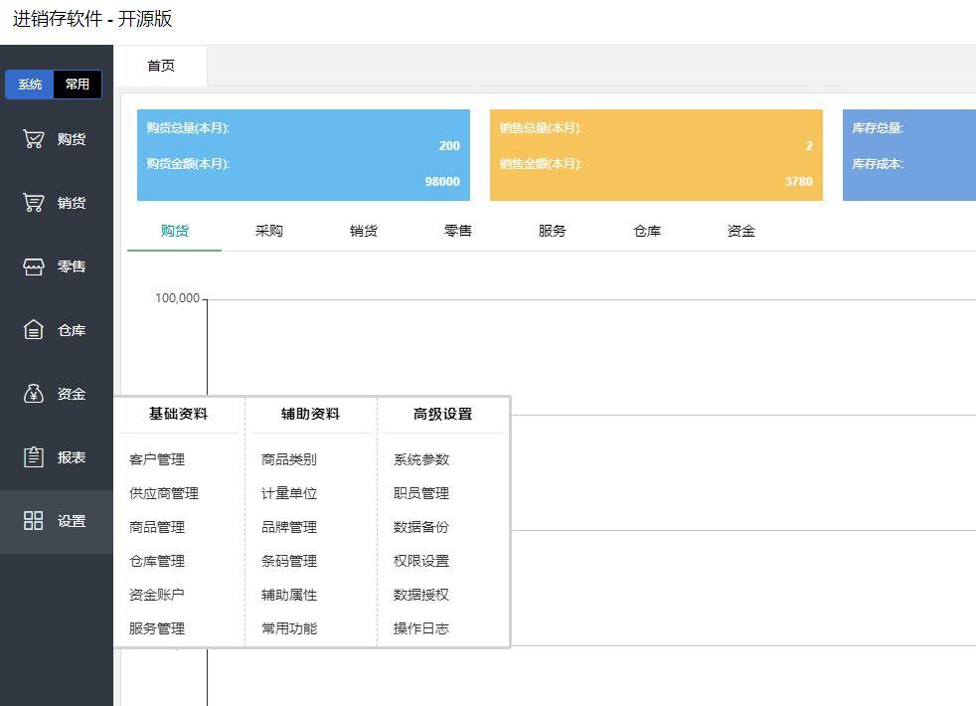Open 权限设置 menu entry
The height and width of the screenshot is (706, 976).
421,561
